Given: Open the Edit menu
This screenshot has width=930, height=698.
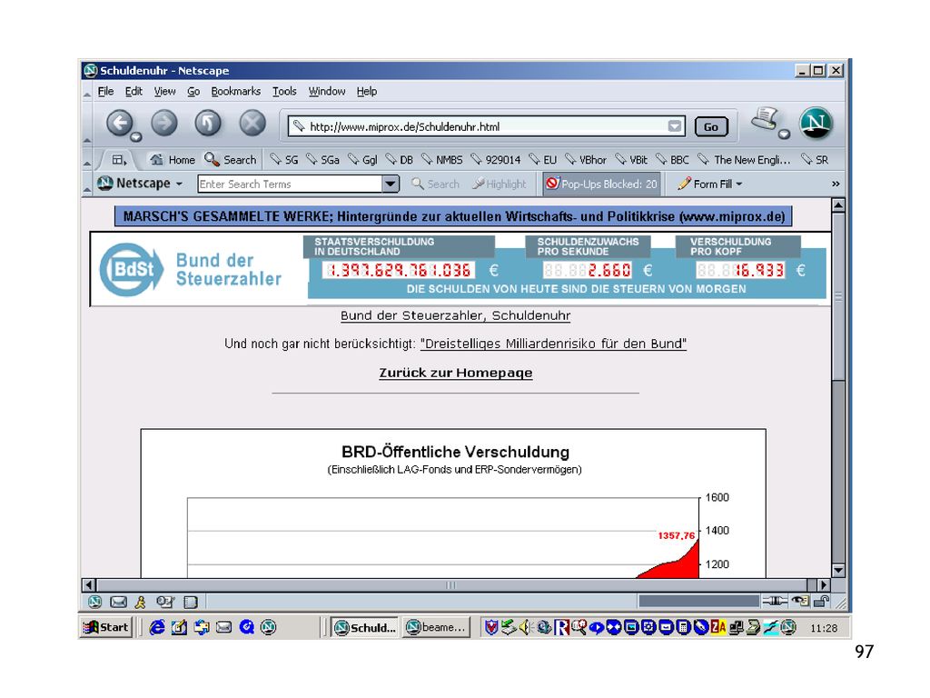Looking at the screenshot, I should (134, 92).
